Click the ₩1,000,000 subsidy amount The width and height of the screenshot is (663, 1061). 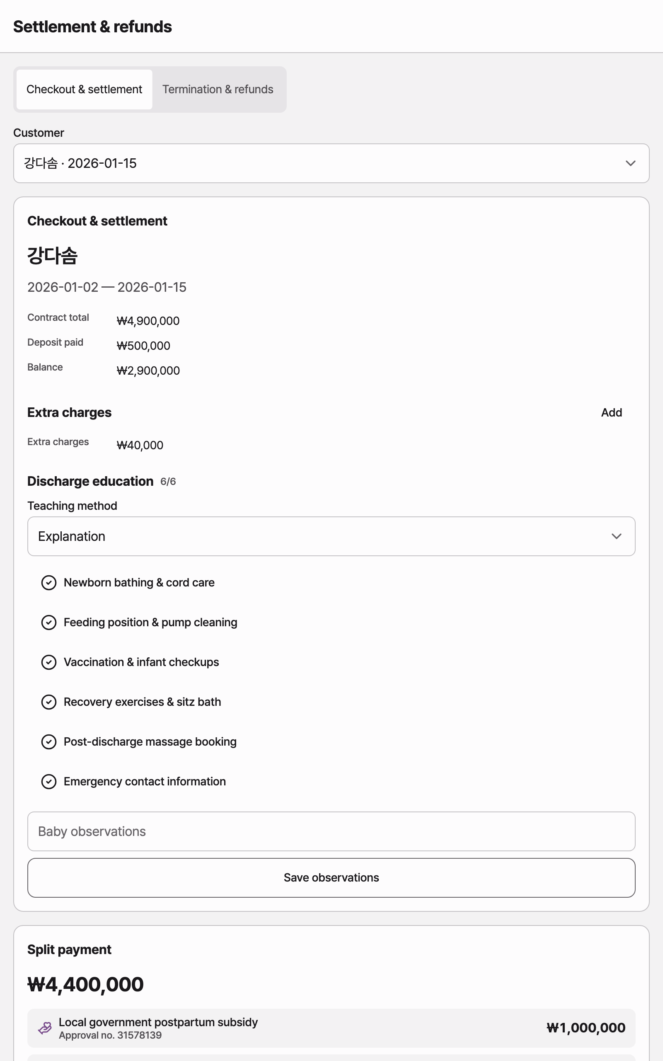pos(586,1028)
